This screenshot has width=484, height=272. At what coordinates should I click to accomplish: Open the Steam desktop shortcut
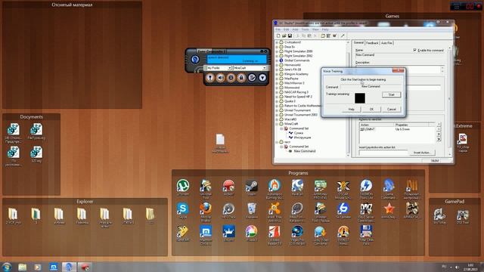pyautogui.click(x=252, y=187)
